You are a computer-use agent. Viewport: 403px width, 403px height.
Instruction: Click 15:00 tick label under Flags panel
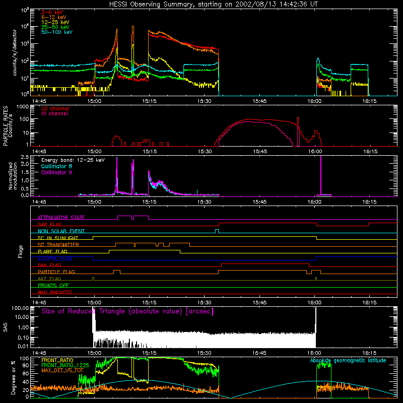(x=94, y=303)
